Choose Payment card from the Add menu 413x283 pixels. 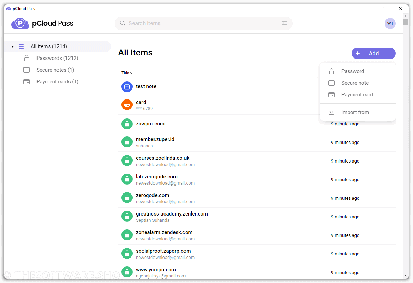[x=358, y=95]
